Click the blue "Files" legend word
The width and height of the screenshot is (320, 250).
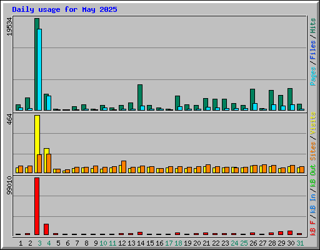click(x=312, y=50)
